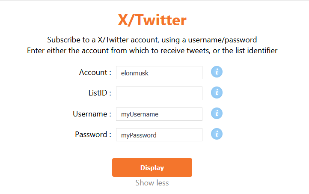This screenshot has height=194, width=309.
Task: Open the ListID info tooltip icon
Action: click(x=217, y=93)
